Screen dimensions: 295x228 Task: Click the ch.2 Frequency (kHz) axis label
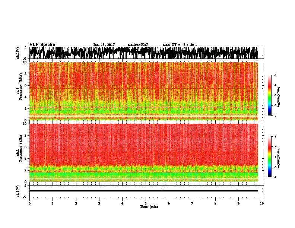pos(20,148)
